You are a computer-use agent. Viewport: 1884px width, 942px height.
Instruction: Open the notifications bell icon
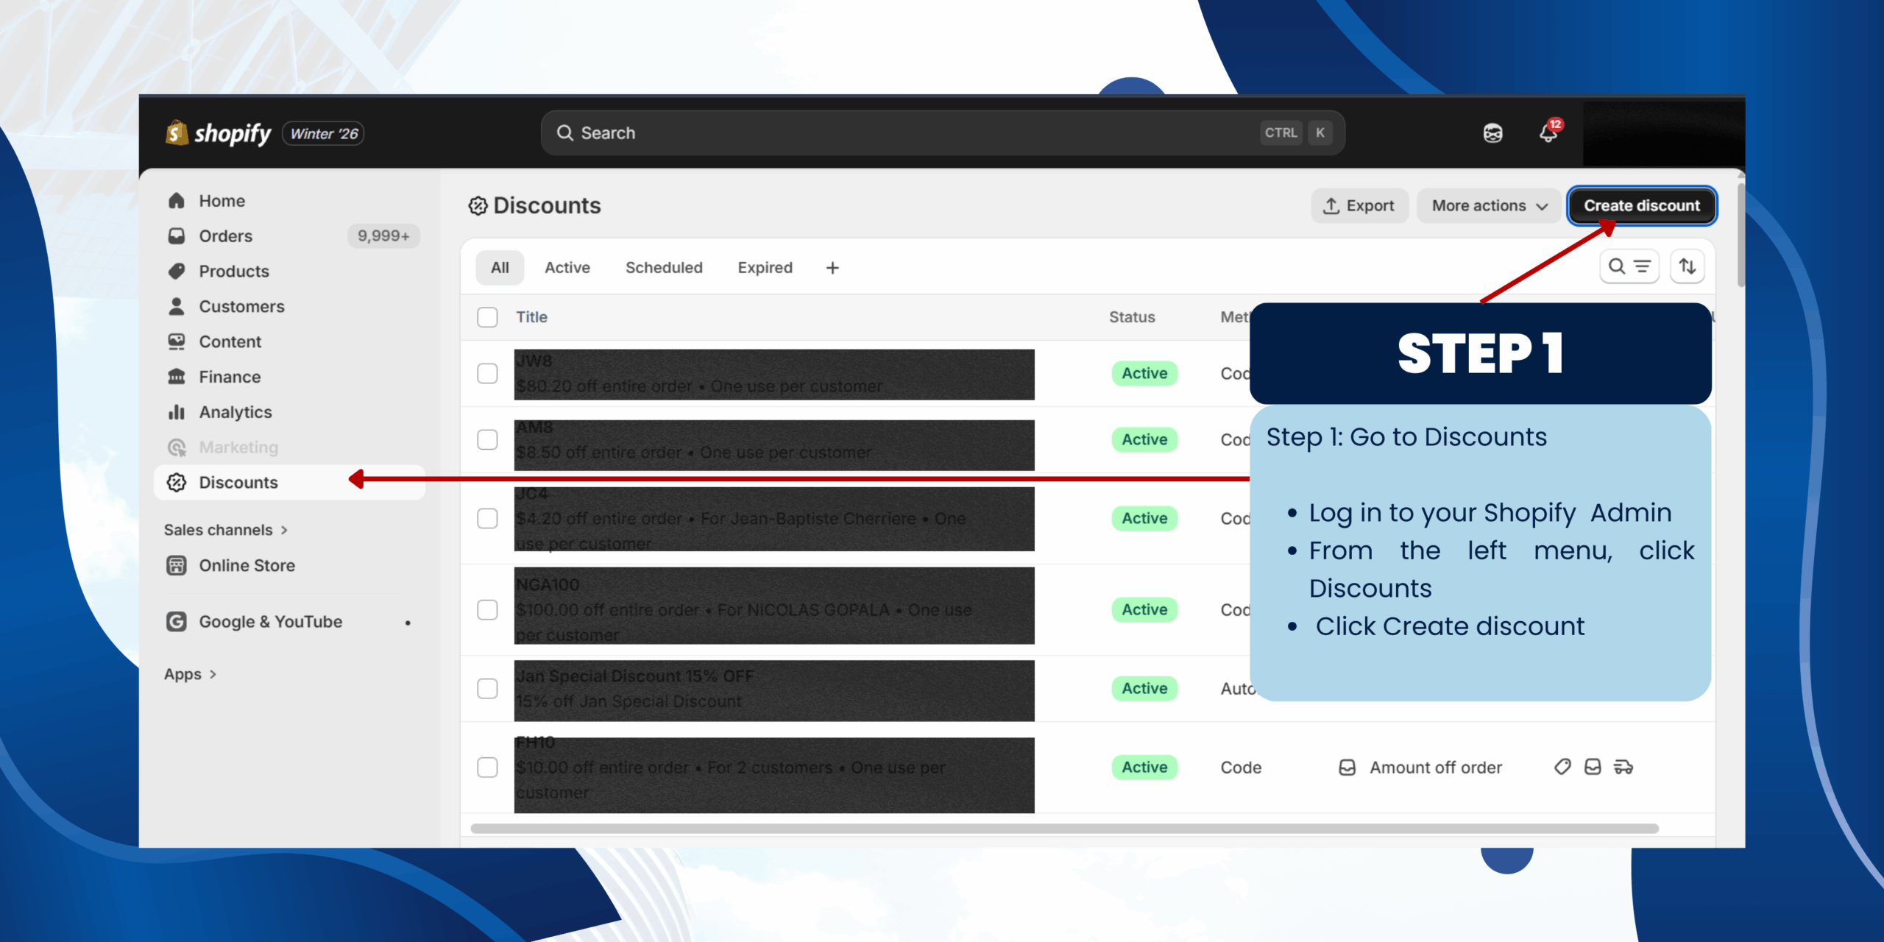1548,133
